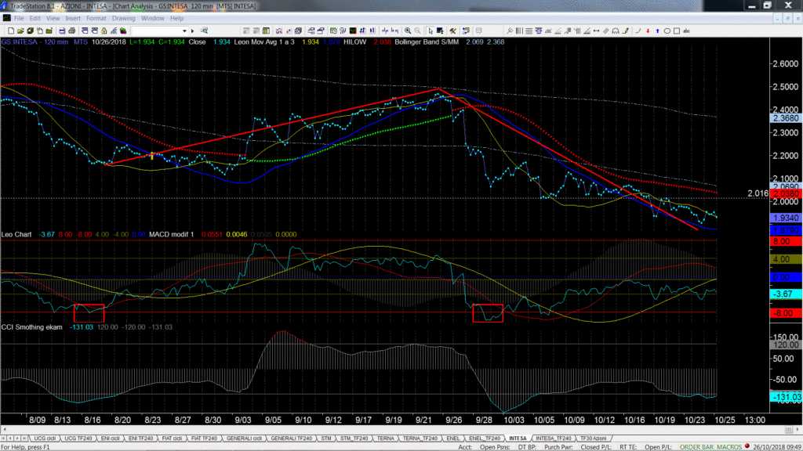Click the black chart with green line icon
This screenshot has height=451, width=803.
pyautogui.click(x=353, y=31)
